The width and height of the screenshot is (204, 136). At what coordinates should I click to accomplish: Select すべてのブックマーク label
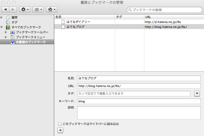26,27
